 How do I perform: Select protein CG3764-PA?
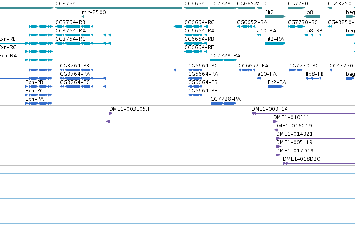(83, 78)
